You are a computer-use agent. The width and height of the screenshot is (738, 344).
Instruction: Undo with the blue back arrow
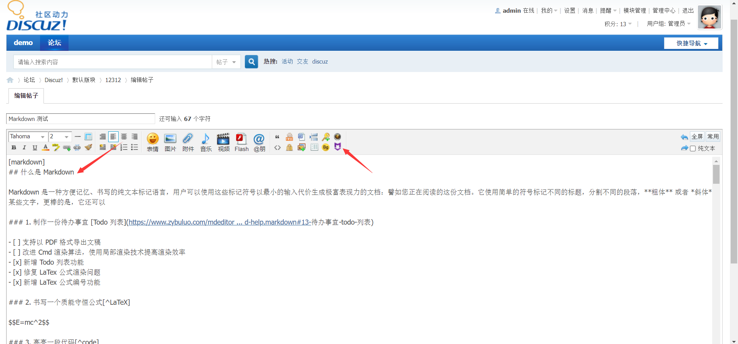(x=684, y=137)
